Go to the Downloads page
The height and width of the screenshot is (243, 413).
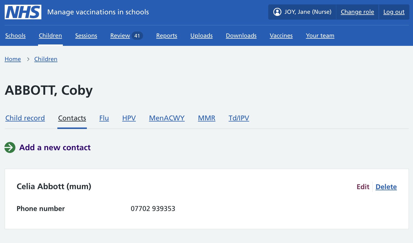tap(241, 36)
